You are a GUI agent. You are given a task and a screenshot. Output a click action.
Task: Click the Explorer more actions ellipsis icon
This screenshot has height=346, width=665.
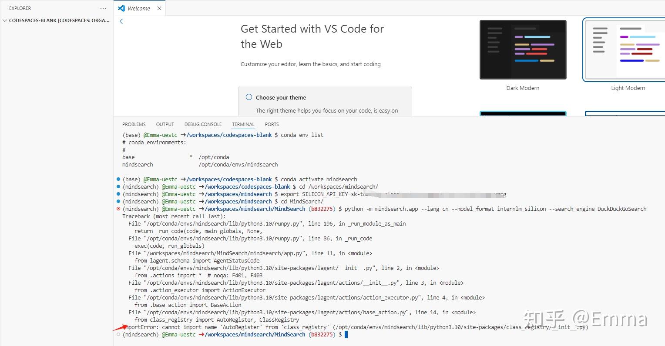(103, 8)
